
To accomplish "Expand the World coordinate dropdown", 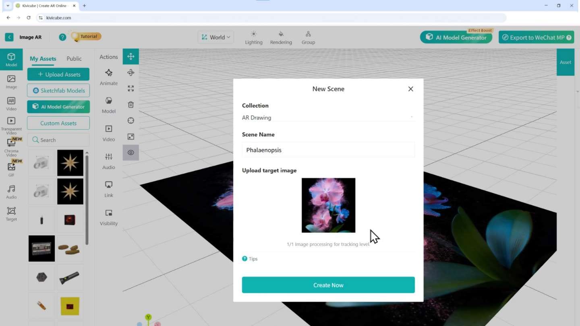I will click(216, 37).
